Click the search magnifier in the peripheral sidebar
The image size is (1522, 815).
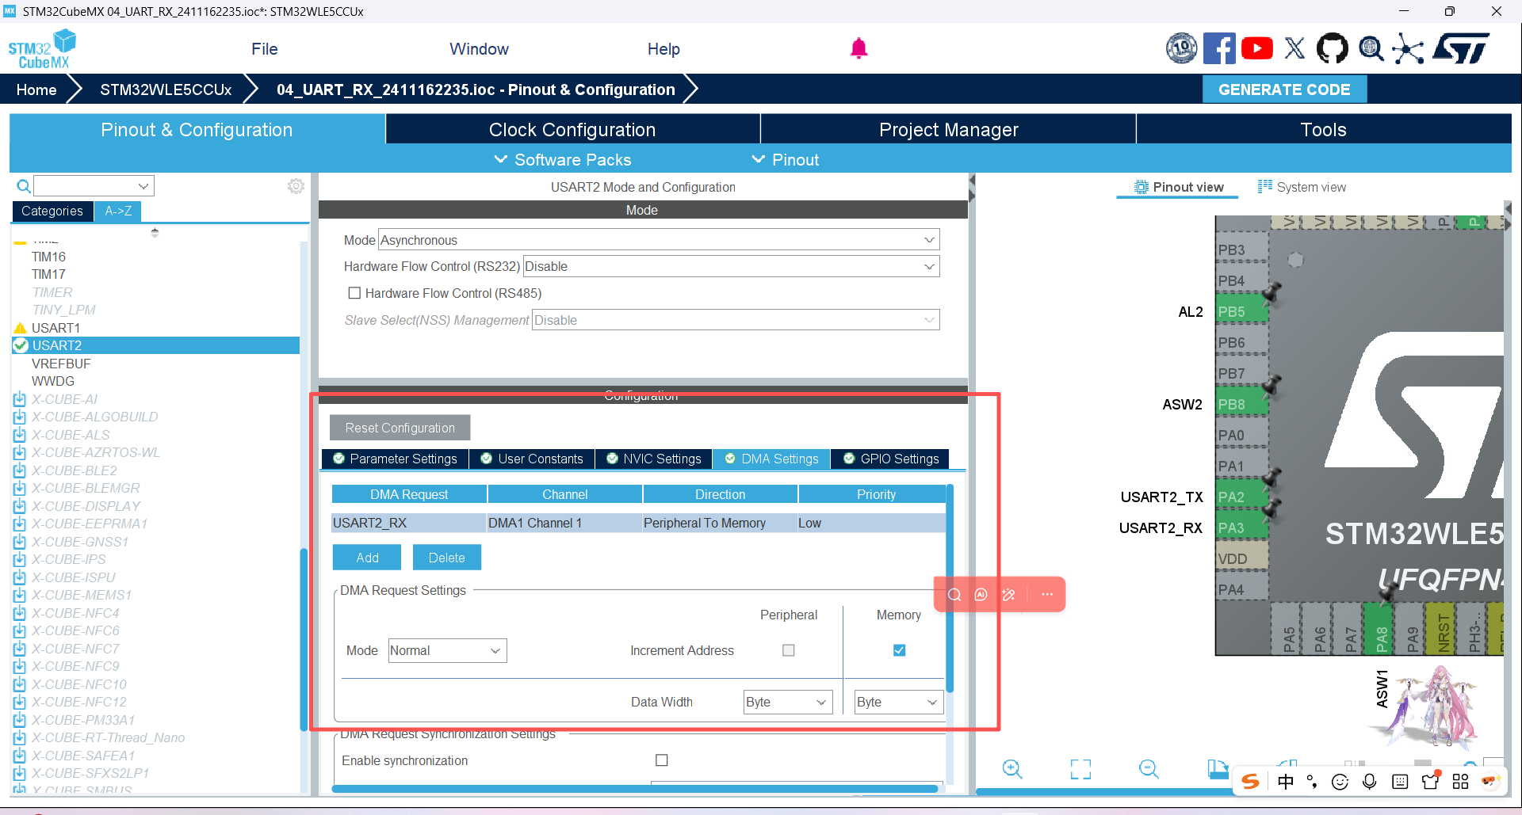[24, 186]
